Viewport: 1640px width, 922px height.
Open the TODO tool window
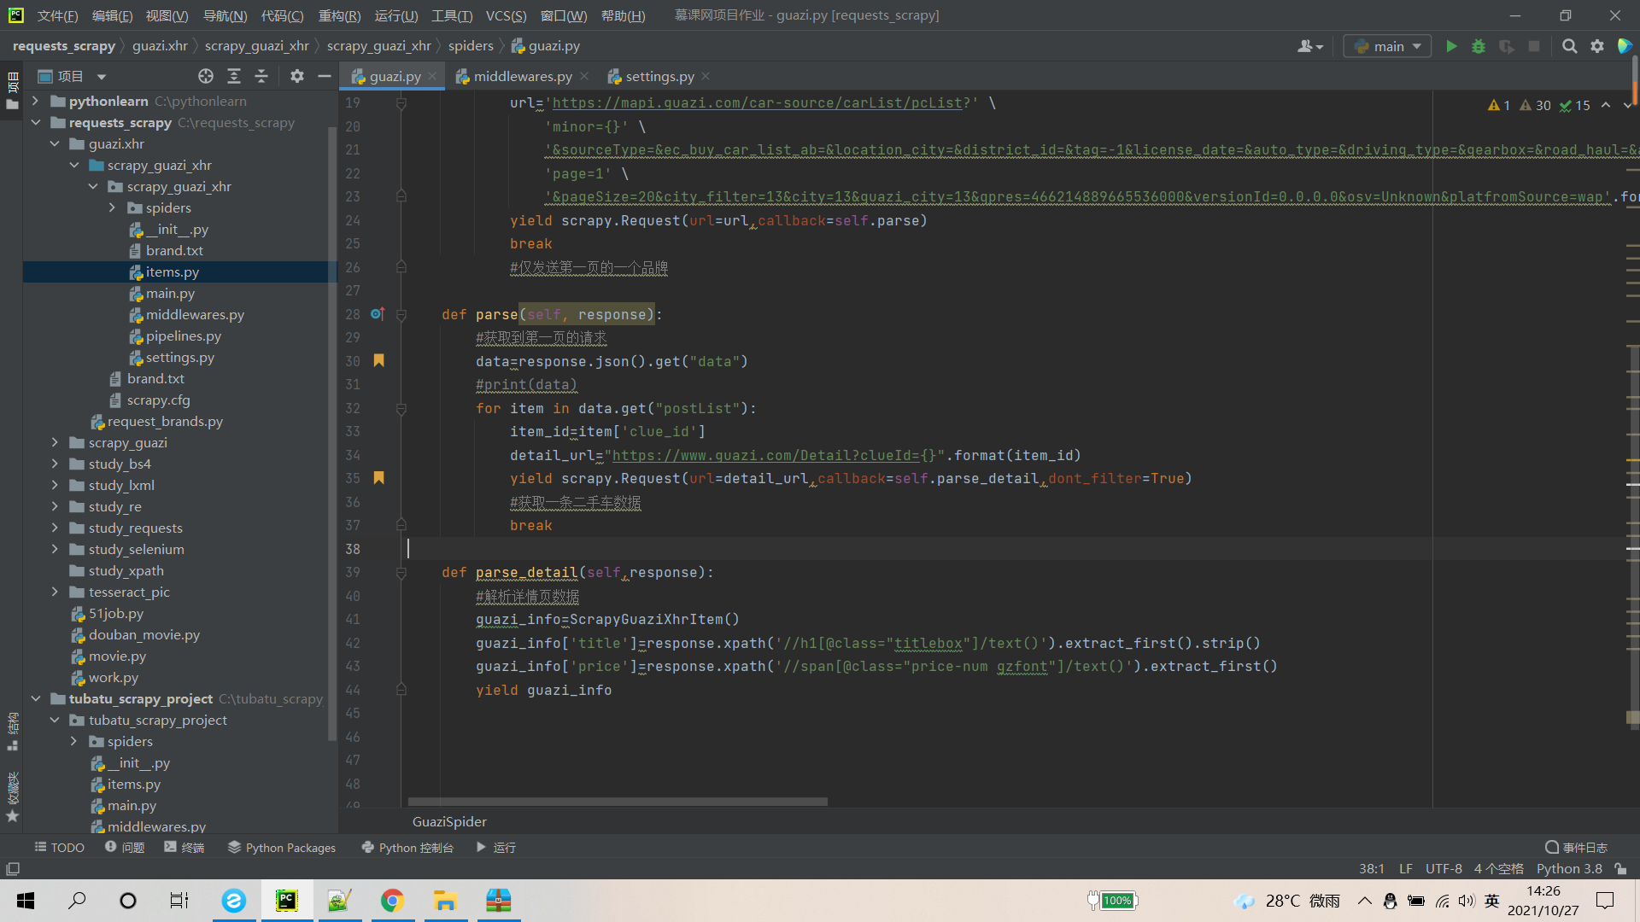click(59, 847)
